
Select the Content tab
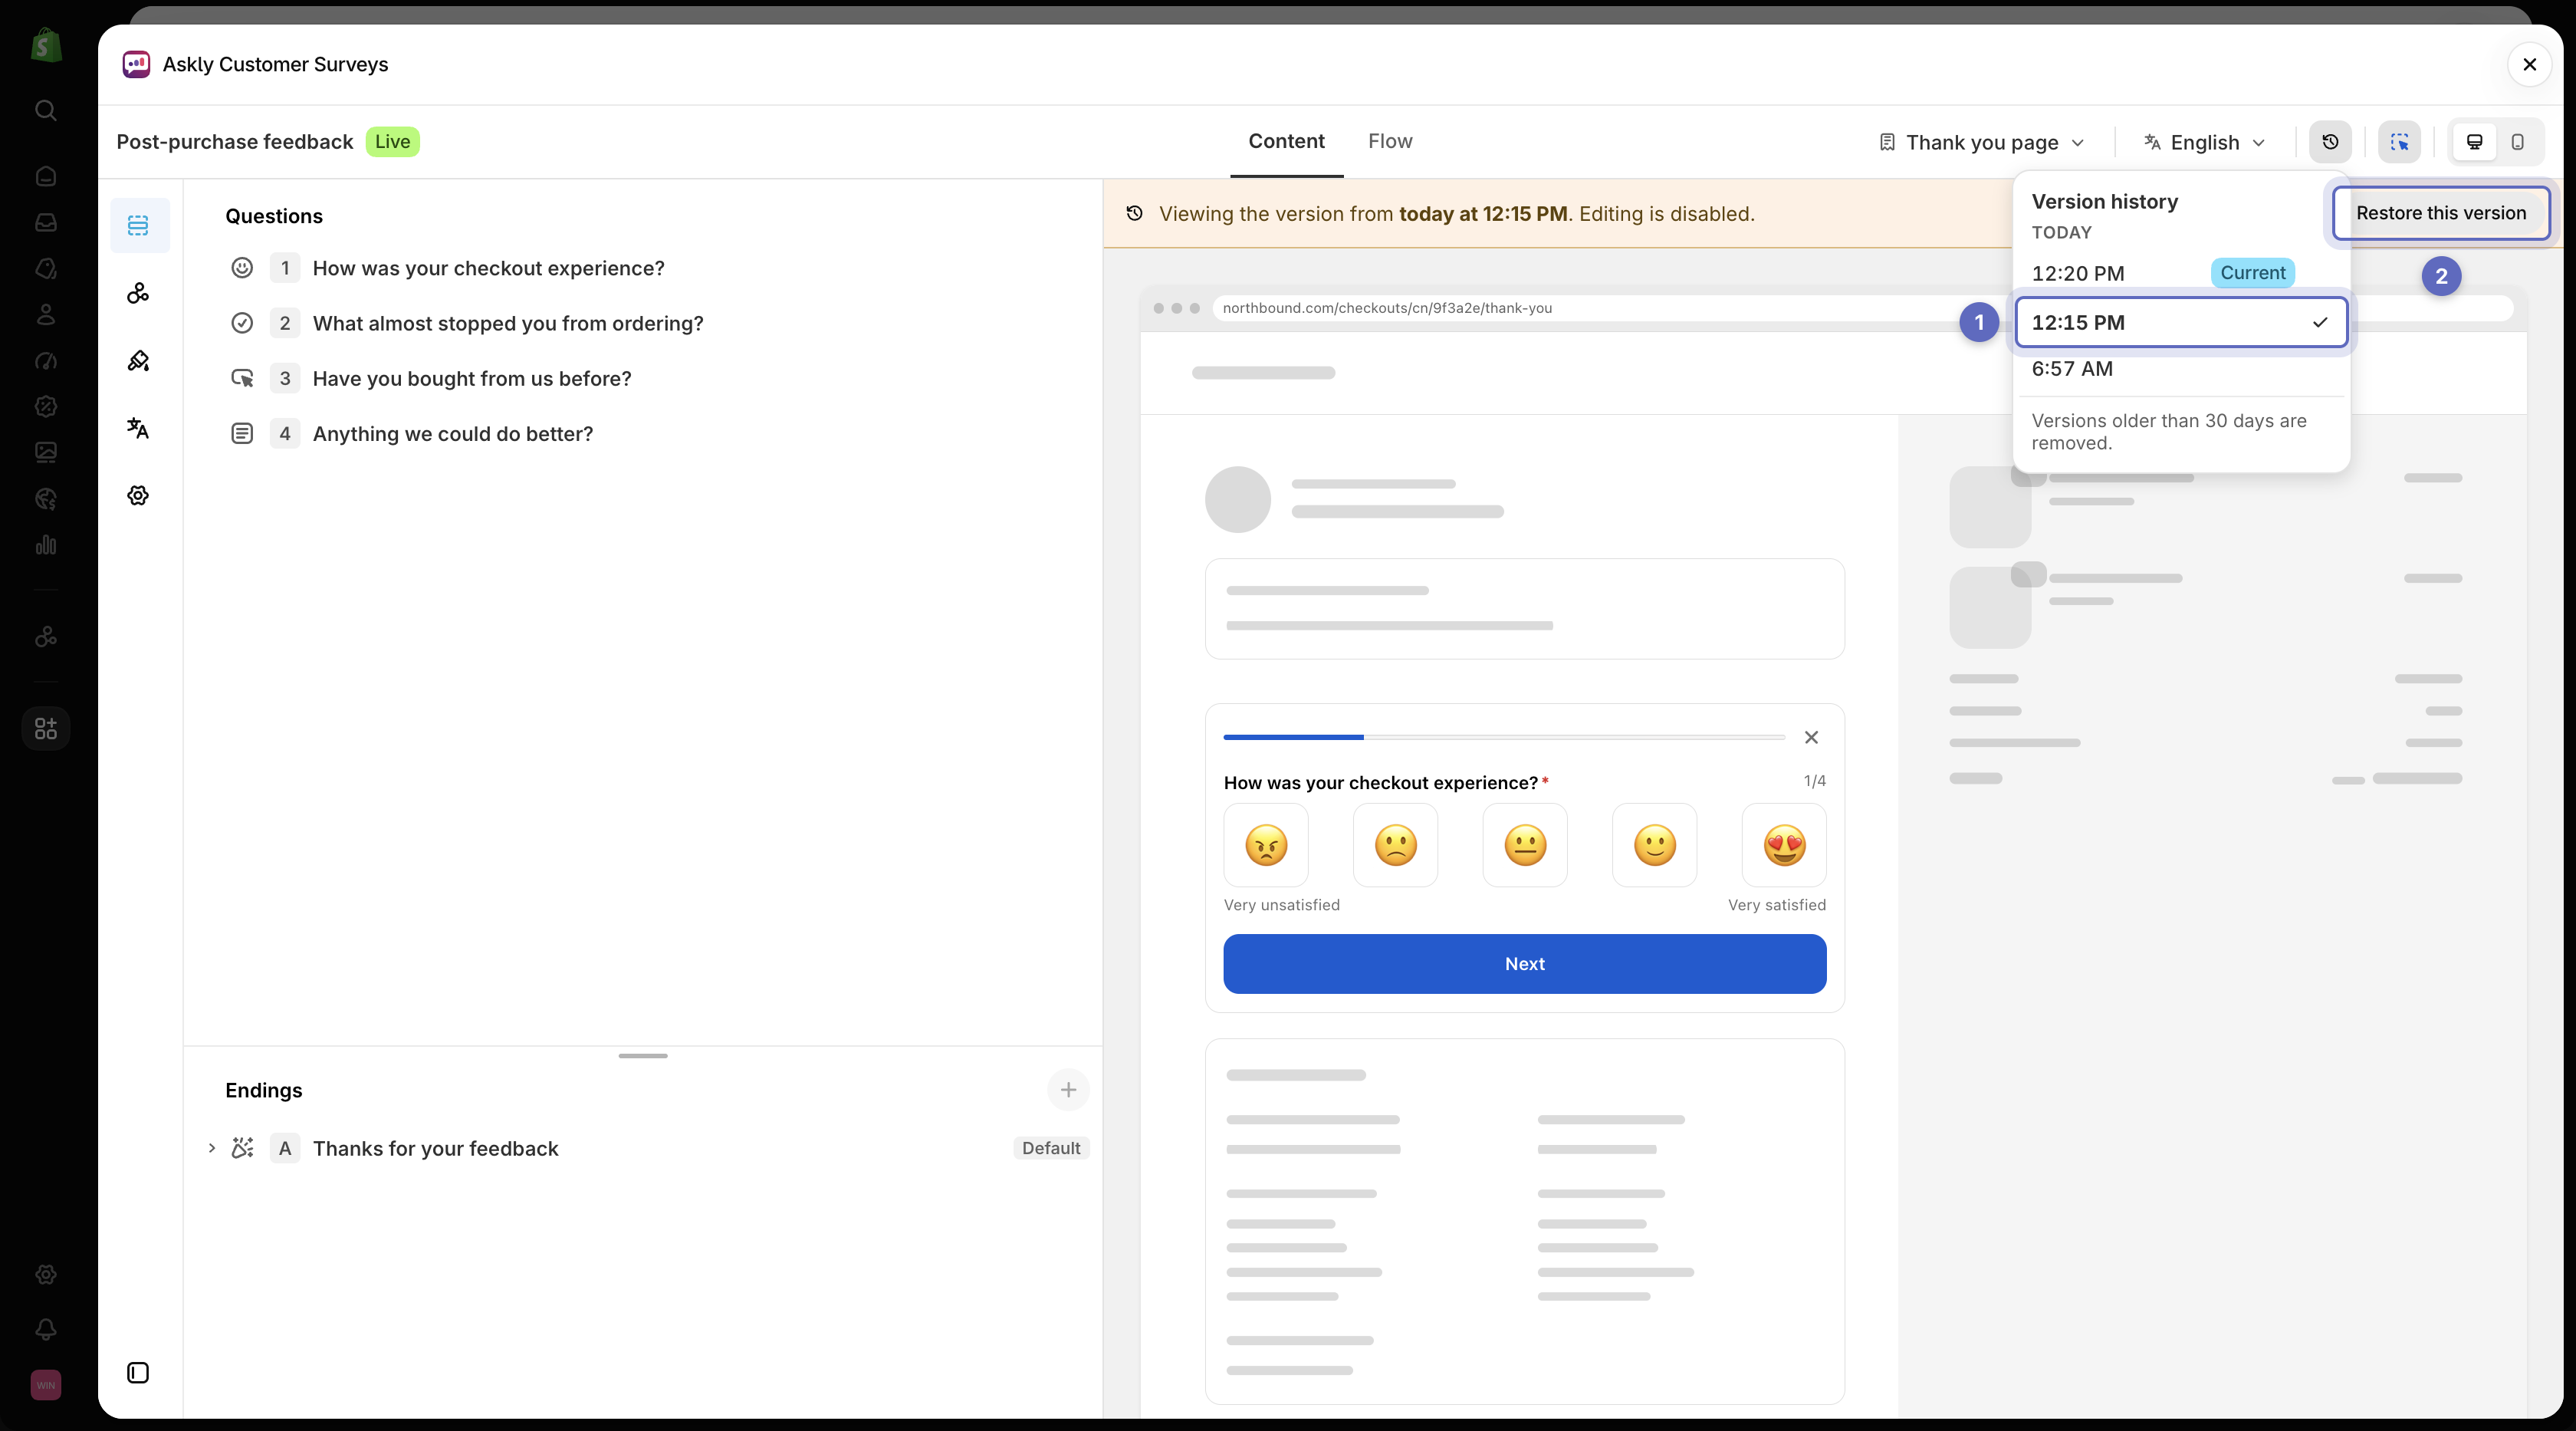[x=1286, y=141]
